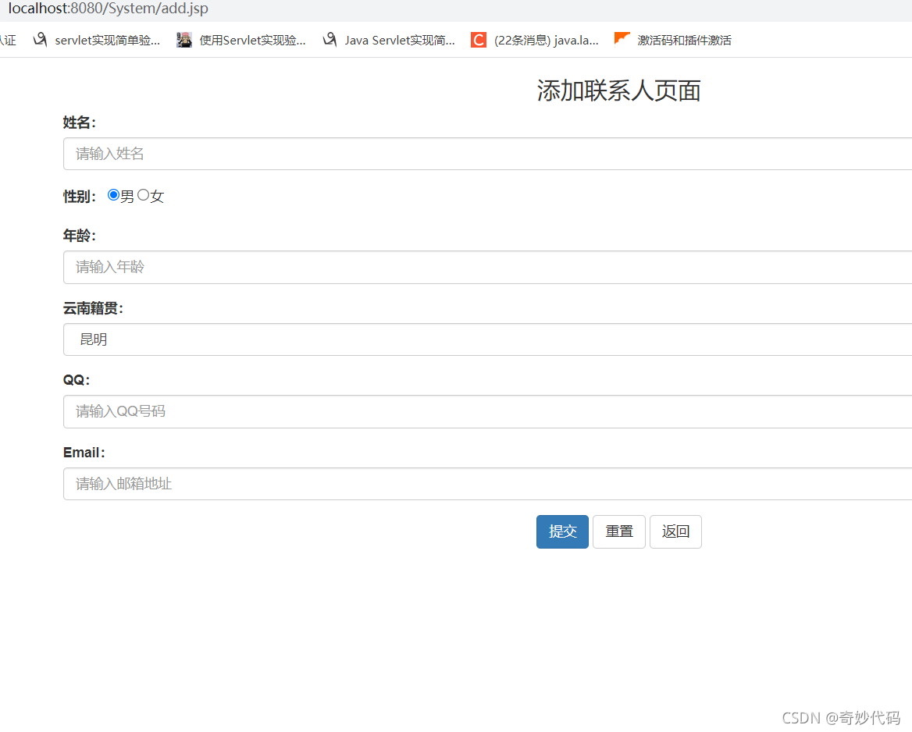Image resolution: width=912 pixels, height=732 pixels.
Task: Select the 女 gender radio button
Action: click(143, 195)
